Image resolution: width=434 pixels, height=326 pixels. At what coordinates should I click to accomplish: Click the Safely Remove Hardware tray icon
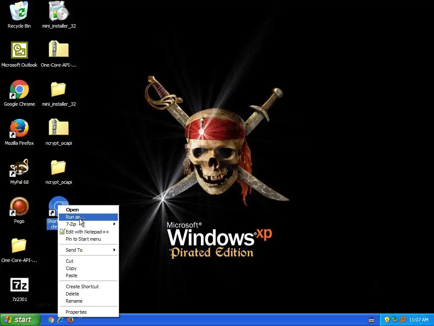(395, 320)
